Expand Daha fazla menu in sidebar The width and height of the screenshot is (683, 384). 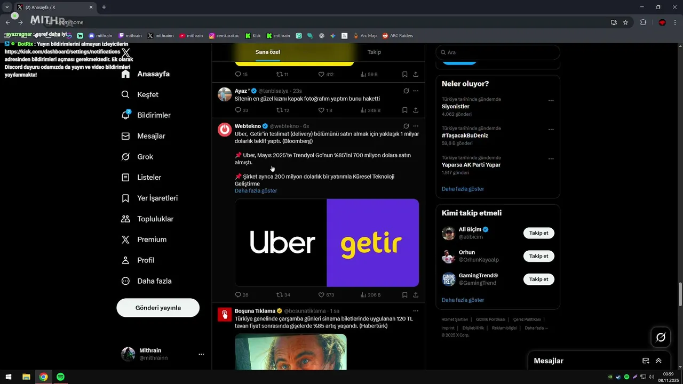tap(146, 281)
